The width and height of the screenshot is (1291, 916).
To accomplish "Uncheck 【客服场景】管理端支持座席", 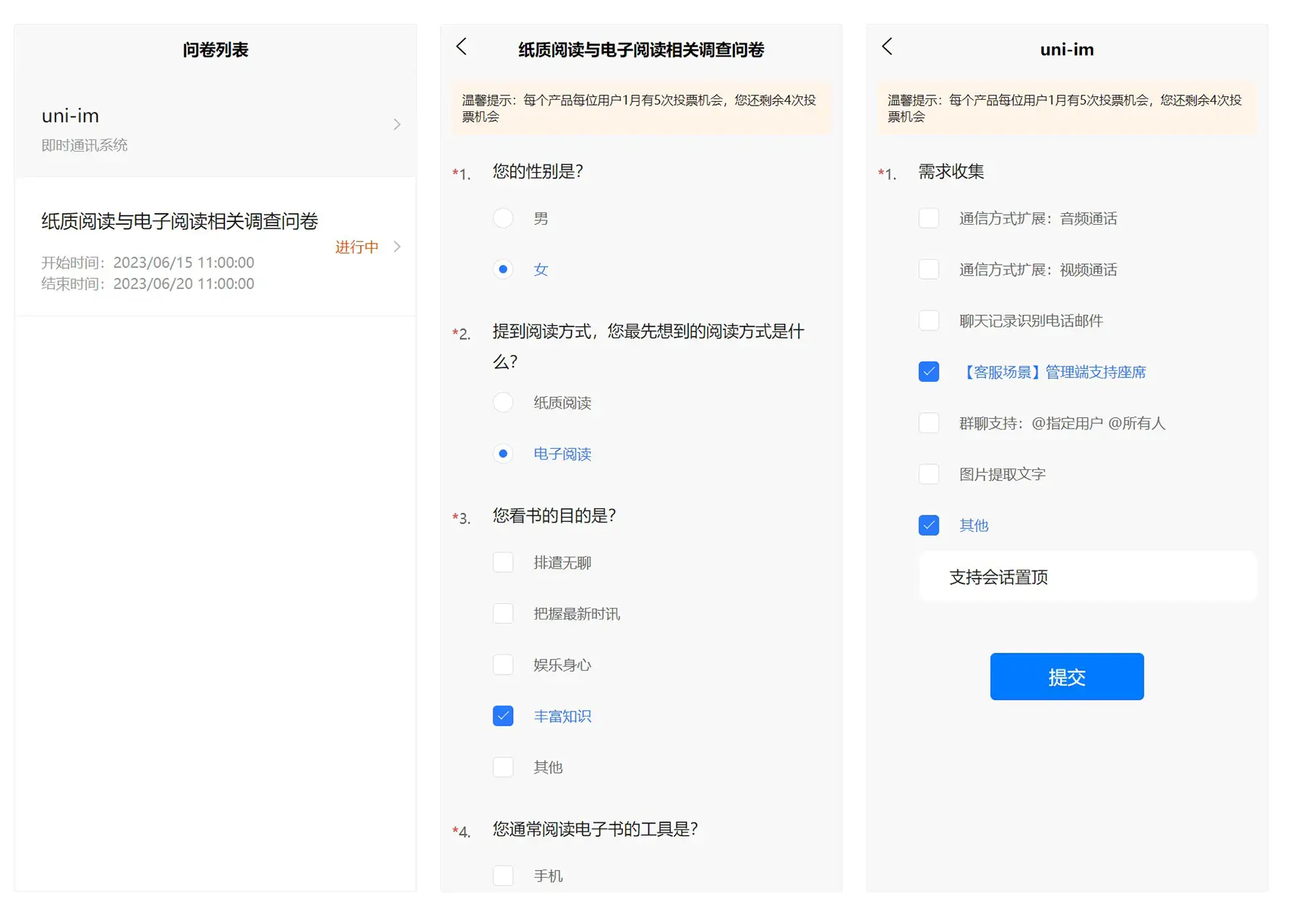I will click(x=929, y=372).
